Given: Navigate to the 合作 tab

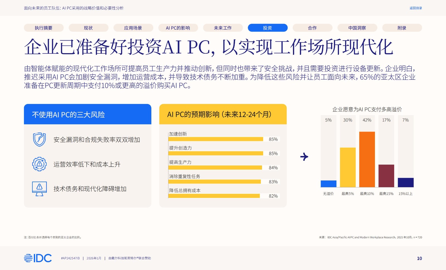Looking at the screenshot, I should click(312, 28).
